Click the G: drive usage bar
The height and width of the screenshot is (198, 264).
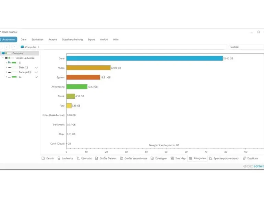[x=14, y=77]
